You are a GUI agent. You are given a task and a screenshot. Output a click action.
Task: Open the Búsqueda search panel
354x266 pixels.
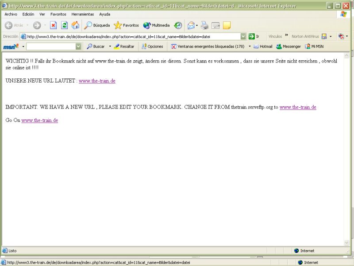pyautogui.click(x=97, y=25)
